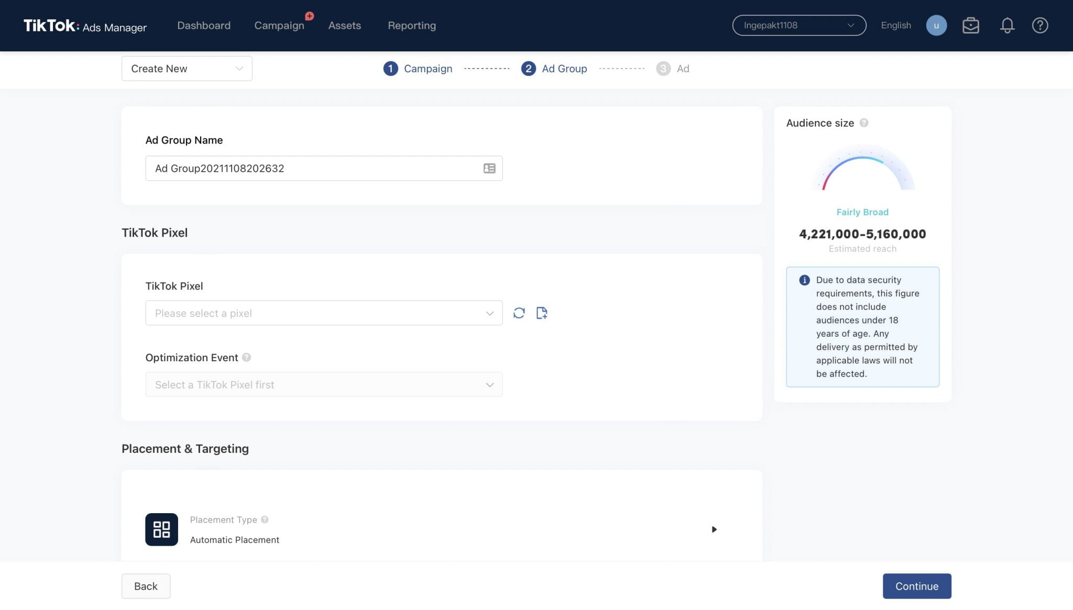Click the Optimization Event help icon
The image size is (1073, 610).
pyautogui.click(x=246, y=358)
